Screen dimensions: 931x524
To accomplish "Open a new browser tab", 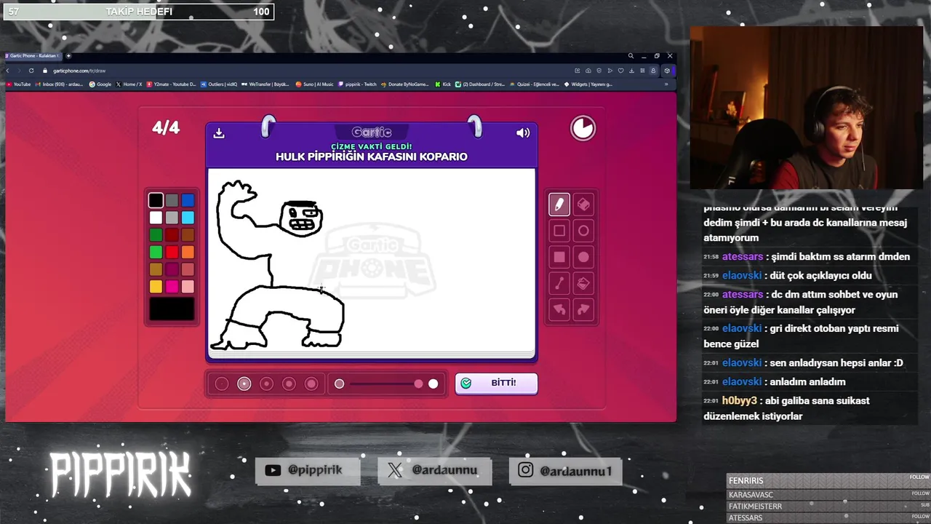I will [68, 56].
